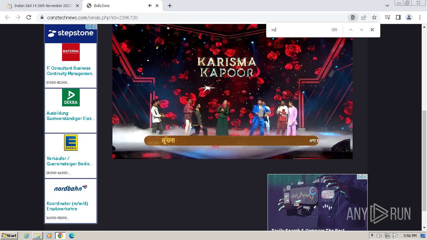Jump to previous find result
Image resolution: width=427 pixels, height=240 pixels.
351,30
